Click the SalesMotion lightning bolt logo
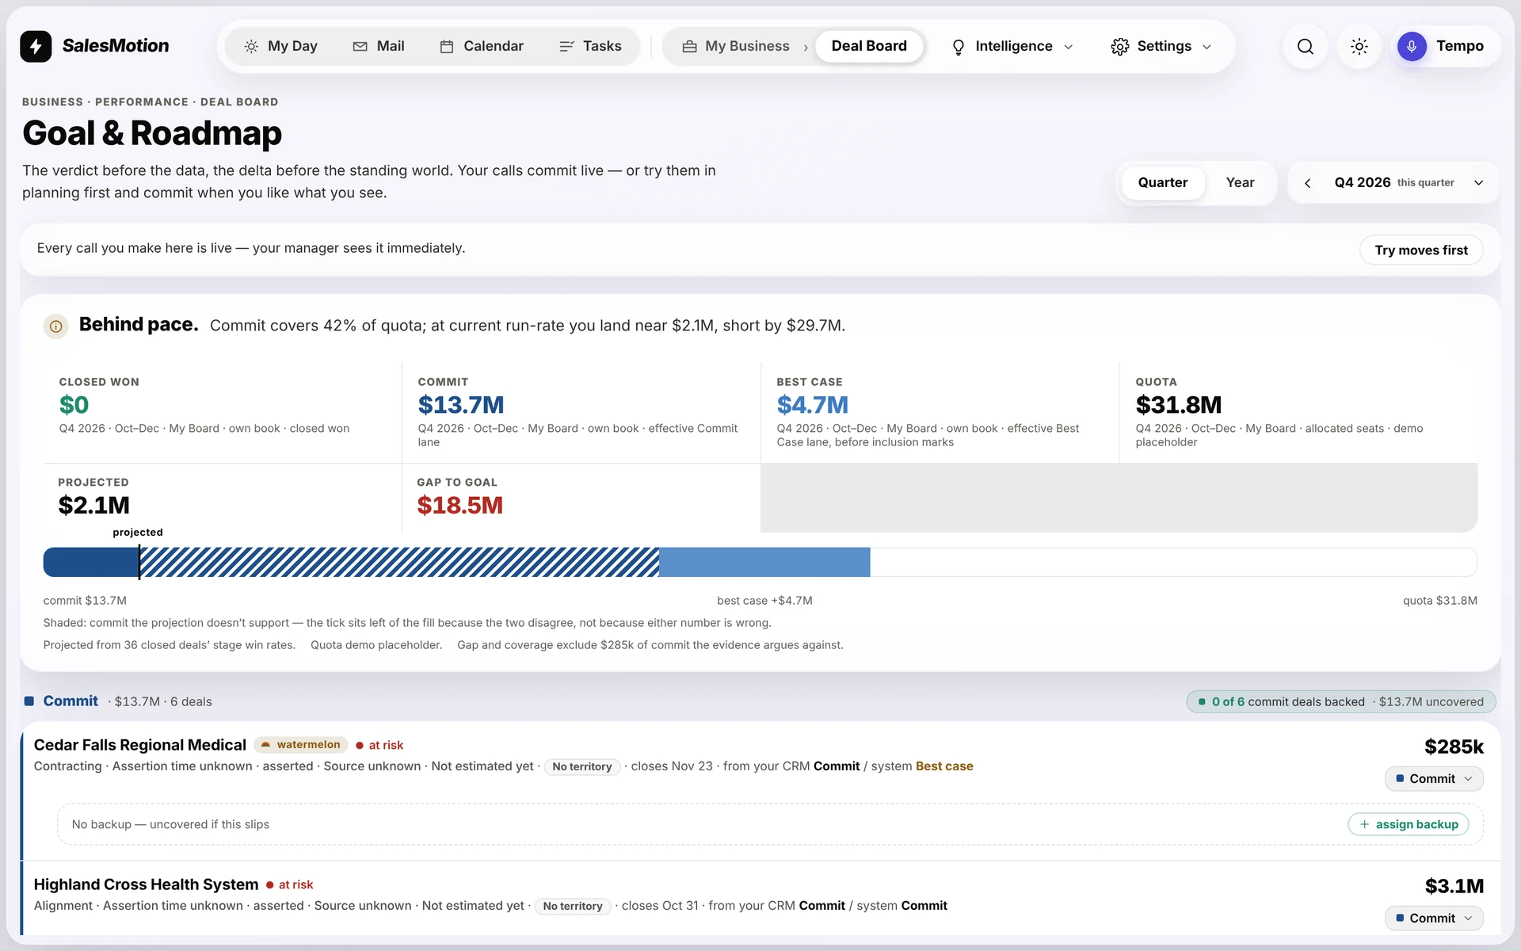This screenshot has width=1521, height=951. (x=36, y=46)
